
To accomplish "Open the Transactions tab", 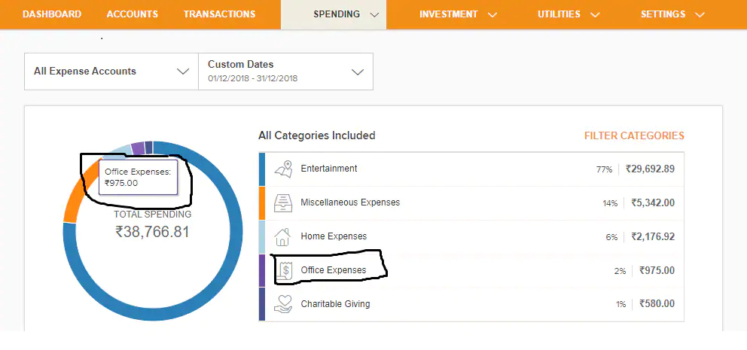I will click(x=219, y=14).
